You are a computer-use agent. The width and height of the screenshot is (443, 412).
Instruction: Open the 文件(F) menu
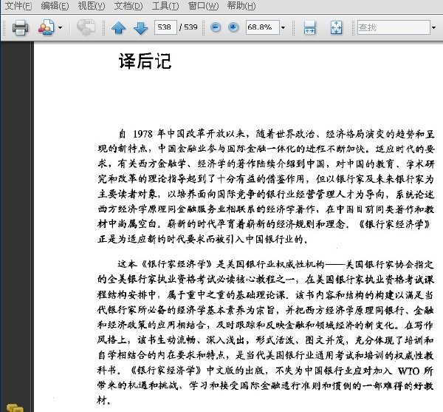18,6
